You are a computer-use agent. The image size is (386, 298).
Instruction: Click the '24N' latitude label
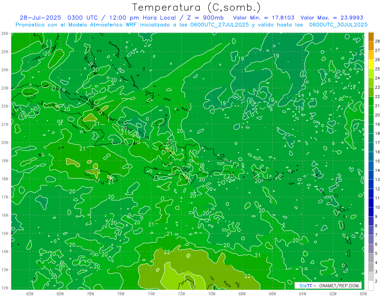tap(5, 70)
